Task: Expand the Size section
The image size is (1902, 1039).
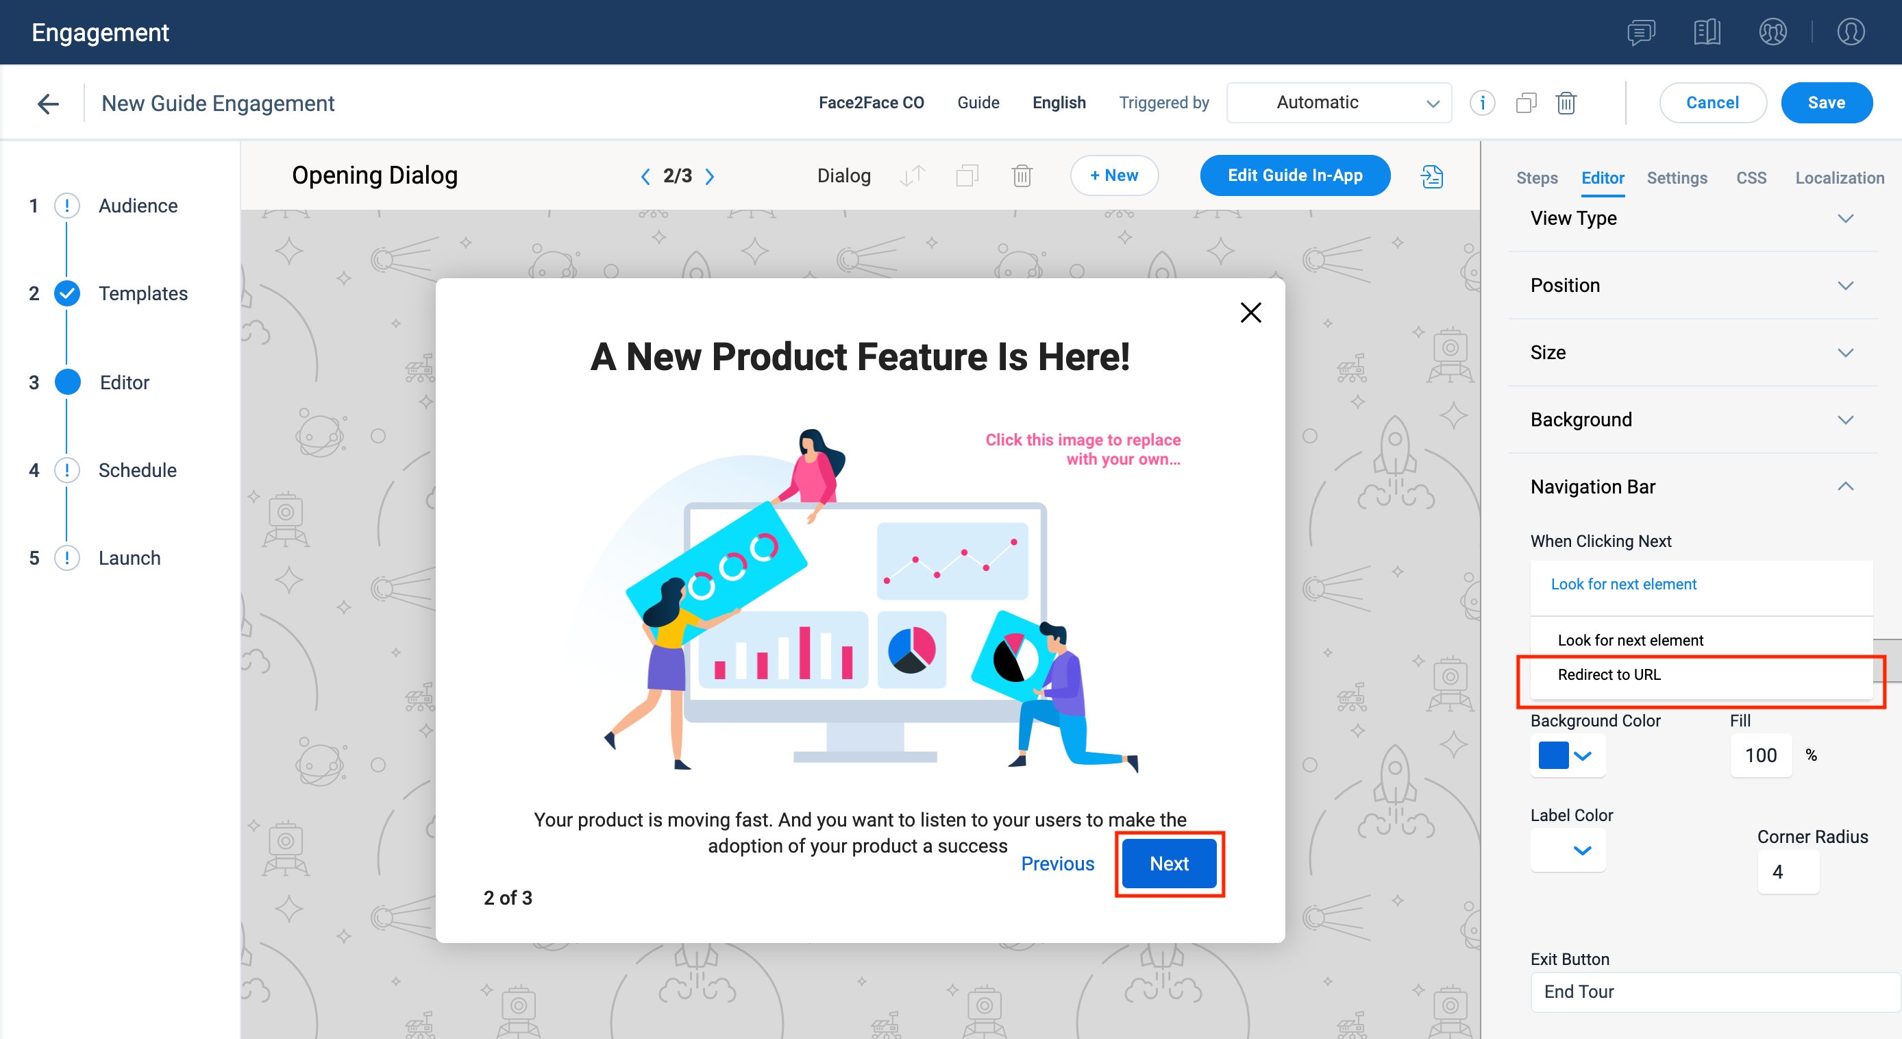Action: (1692, 353)
